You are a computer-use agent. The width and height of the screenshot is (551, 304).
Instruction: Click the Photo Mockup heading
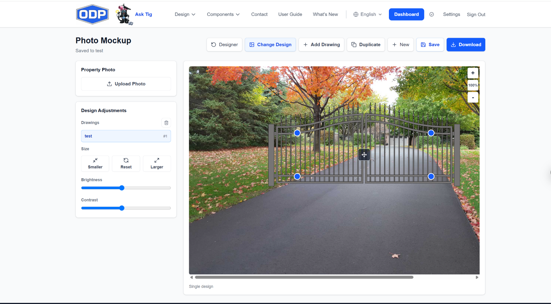[103, 40]
